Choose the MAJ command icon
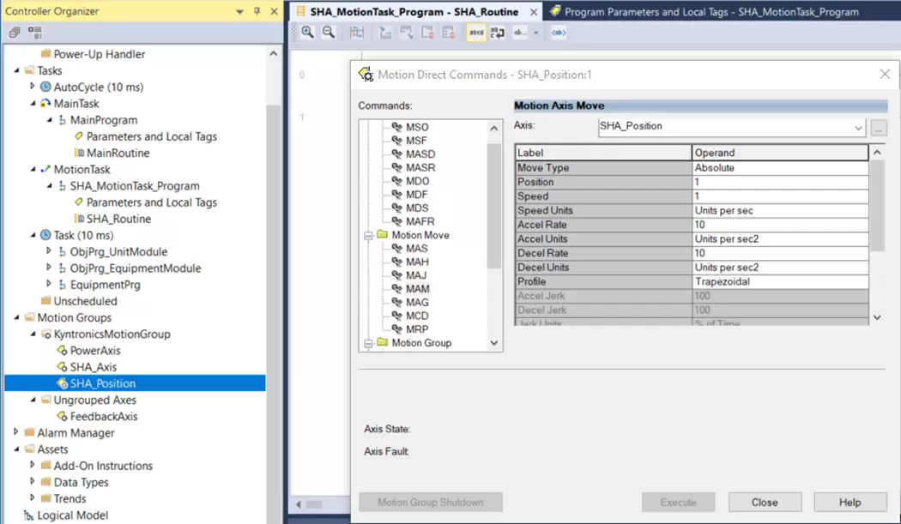The height and width of the screenshot is (524, 901). click(x=396, y=275)
